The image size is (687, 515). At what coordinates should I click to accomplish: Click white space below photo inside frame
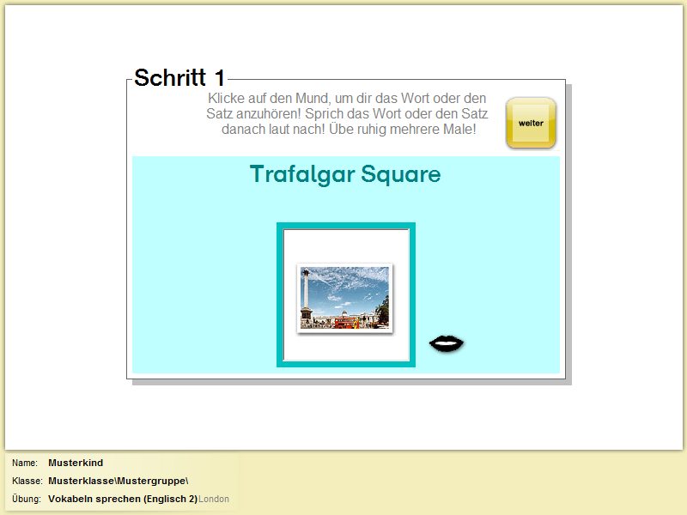tap(345, 347)
